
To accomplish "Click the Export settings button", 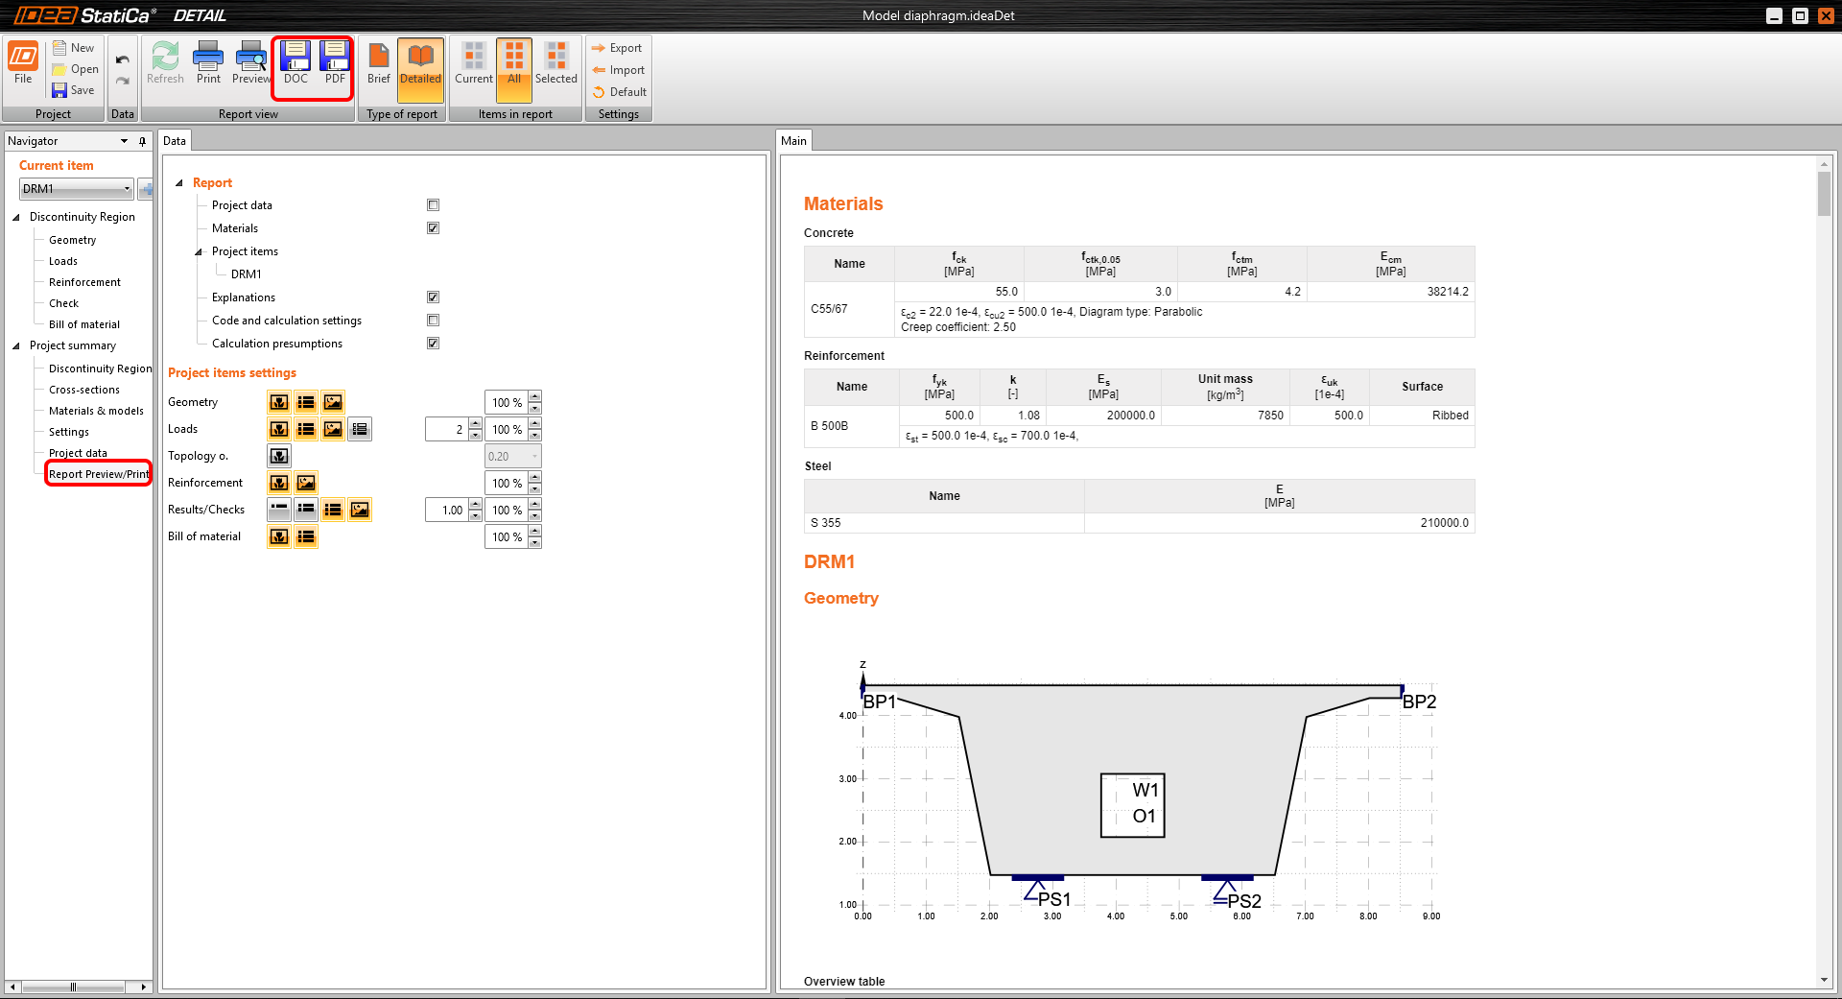I will click(617, 48).
